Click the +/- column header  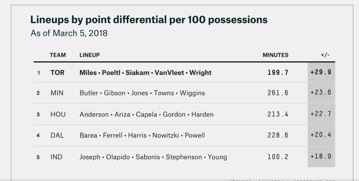(325, 55)
